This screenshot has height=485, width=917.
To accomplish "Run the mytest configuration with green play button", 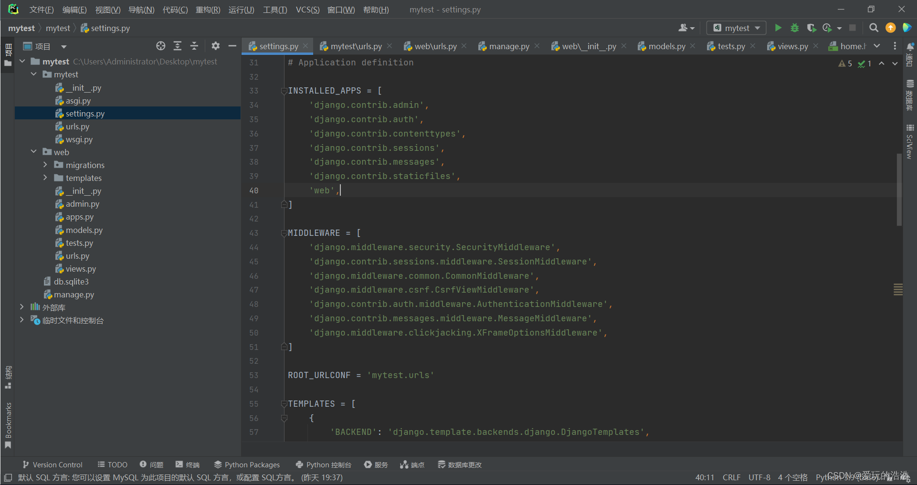I will (x=778, y=28).
